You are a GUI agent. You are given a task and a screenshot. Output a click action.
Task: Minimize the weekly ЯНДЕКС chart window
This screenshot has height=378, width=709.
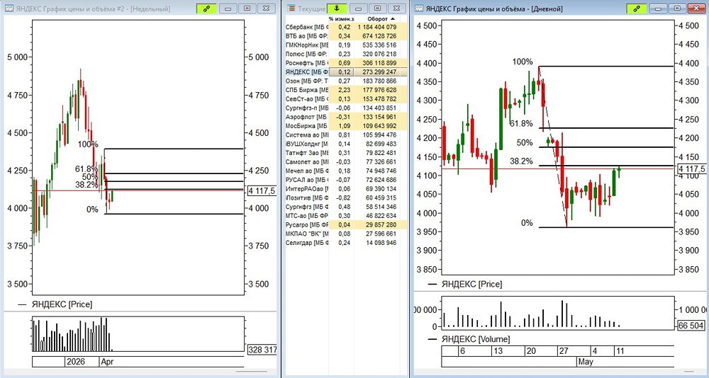[228, 8]
